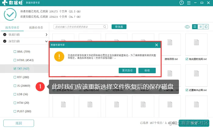Viewport: 213px width, 130px height.
Task: Switch to 按路径查看 tab
Action: click(36, 27)
